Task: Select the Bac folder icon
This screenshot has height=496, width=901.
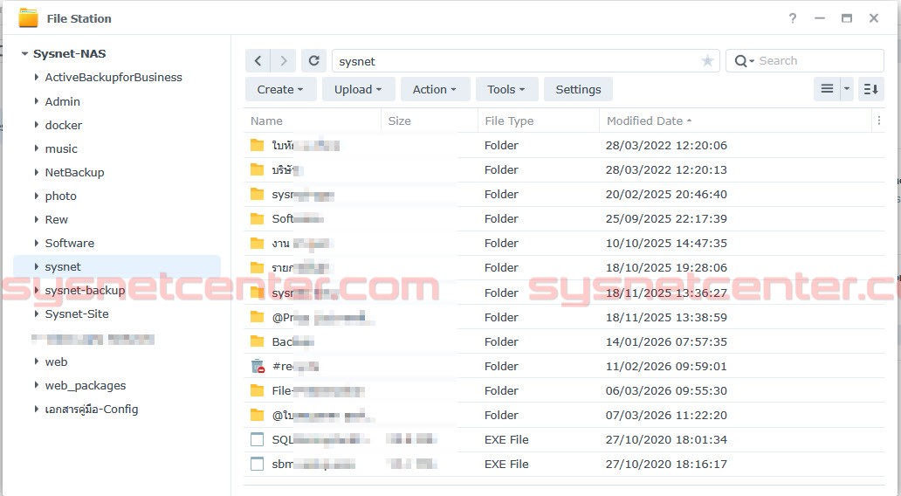Action: [x=258, y=341]
